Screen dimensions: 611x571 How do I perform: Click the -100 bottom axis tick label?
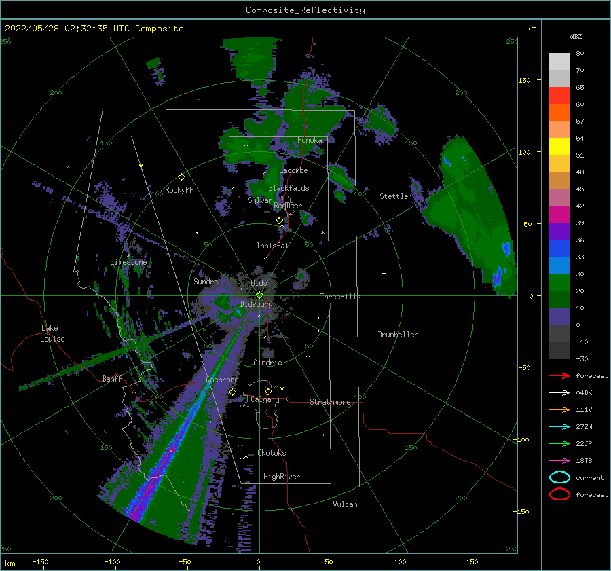coord(112,561)
